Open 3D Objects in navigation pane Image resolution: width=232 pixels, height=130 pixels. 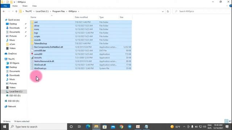click(14, 63)
